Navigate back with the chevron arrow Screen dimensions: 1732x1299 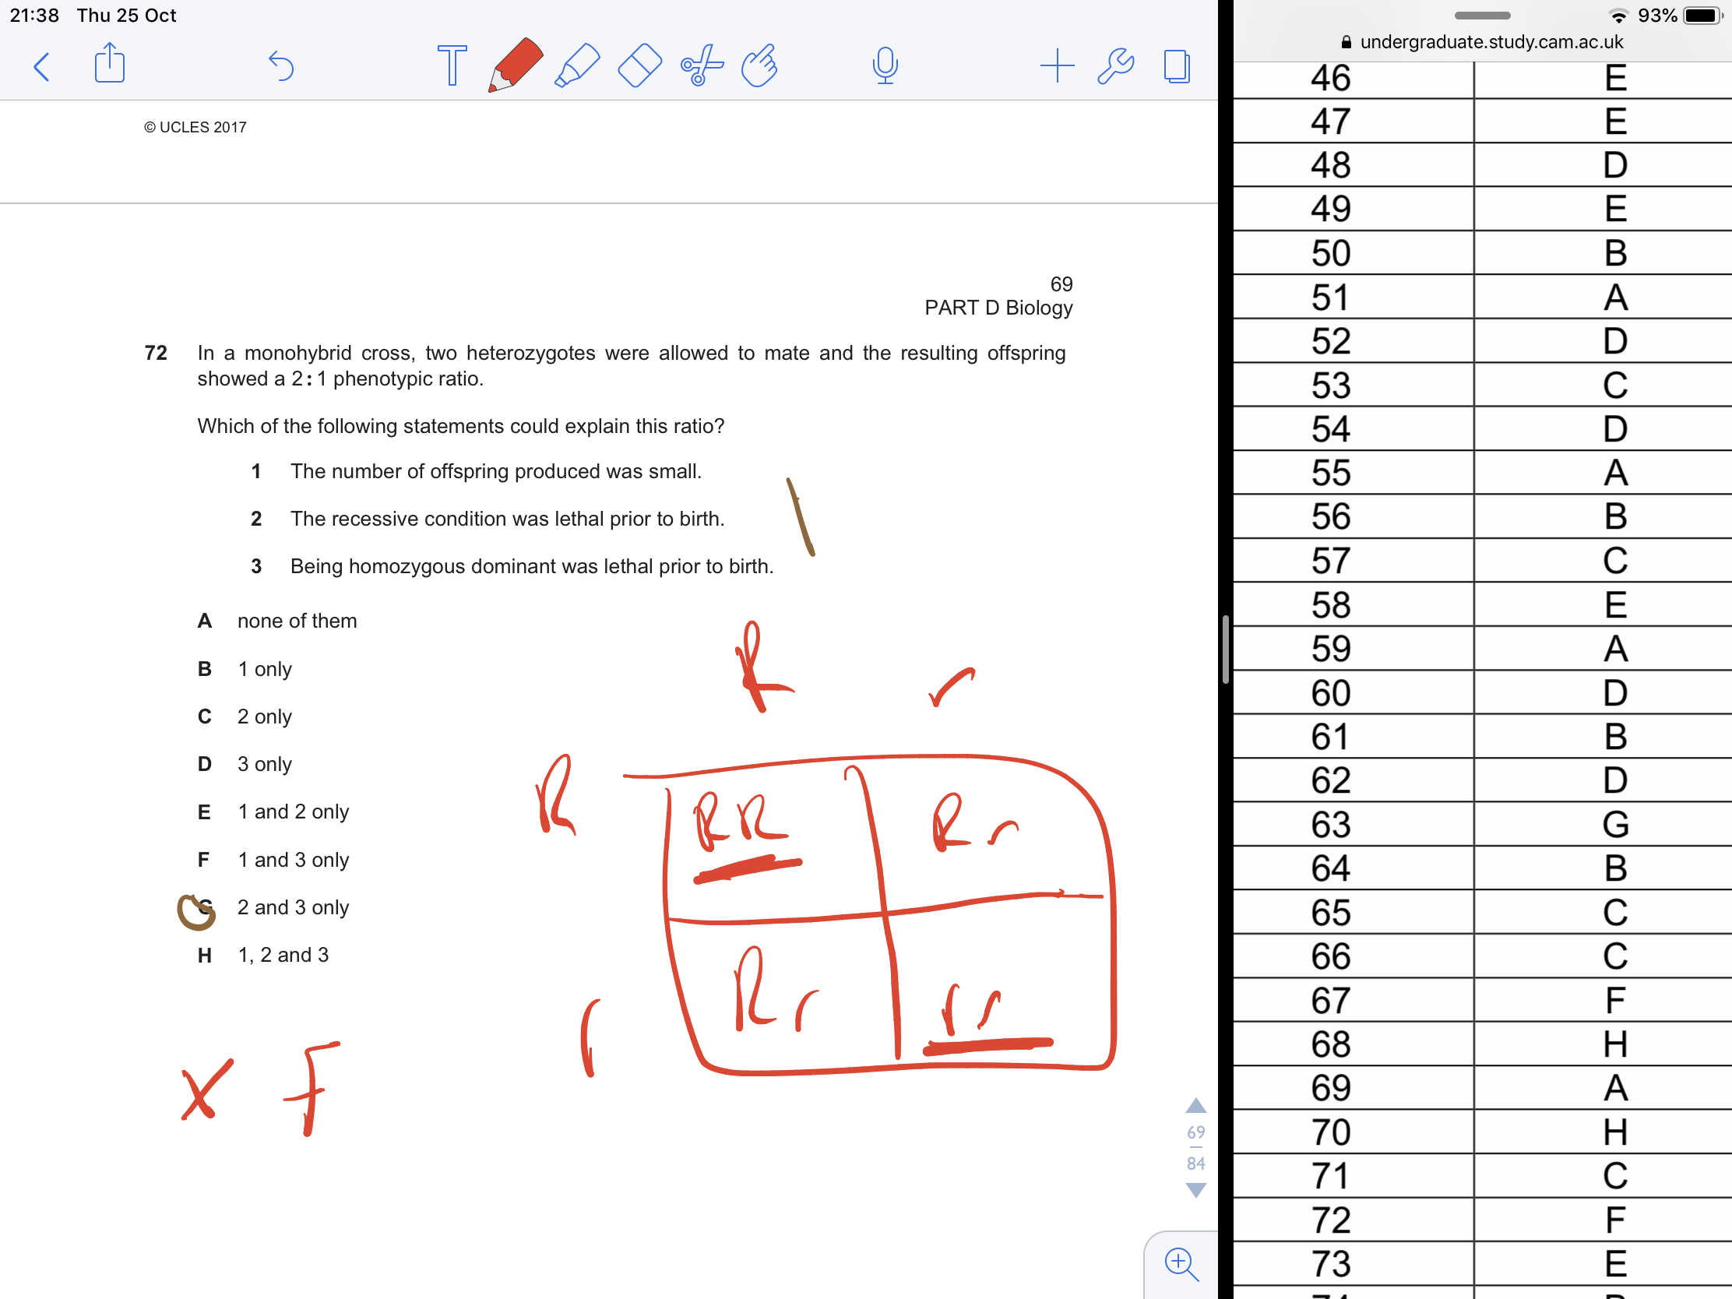tap(42, 66)
